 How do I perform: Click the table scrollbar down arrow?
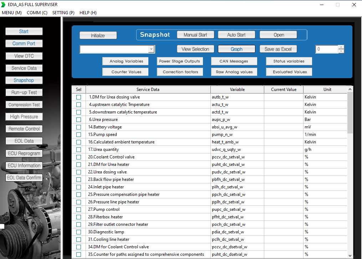tap(350, 255)
